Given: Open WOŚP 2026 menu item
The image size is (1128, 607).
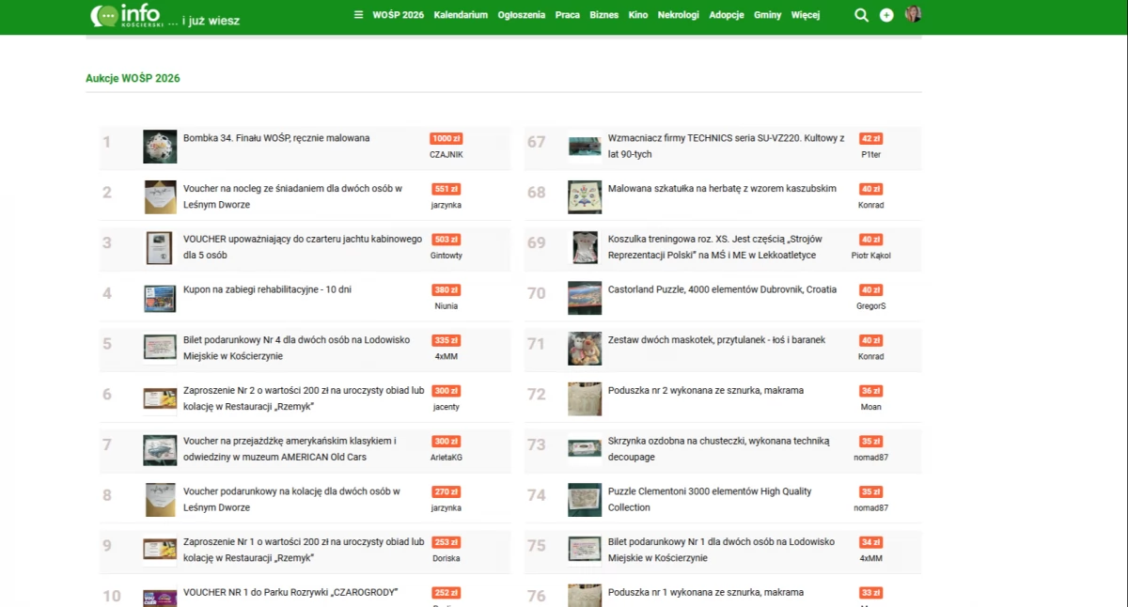Looking at the screenshot, I should (x=399, y=15).
